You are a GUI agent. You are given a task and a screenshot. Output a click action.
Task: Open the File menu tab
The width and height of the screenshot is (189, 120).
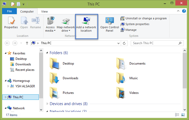point(9,11)
